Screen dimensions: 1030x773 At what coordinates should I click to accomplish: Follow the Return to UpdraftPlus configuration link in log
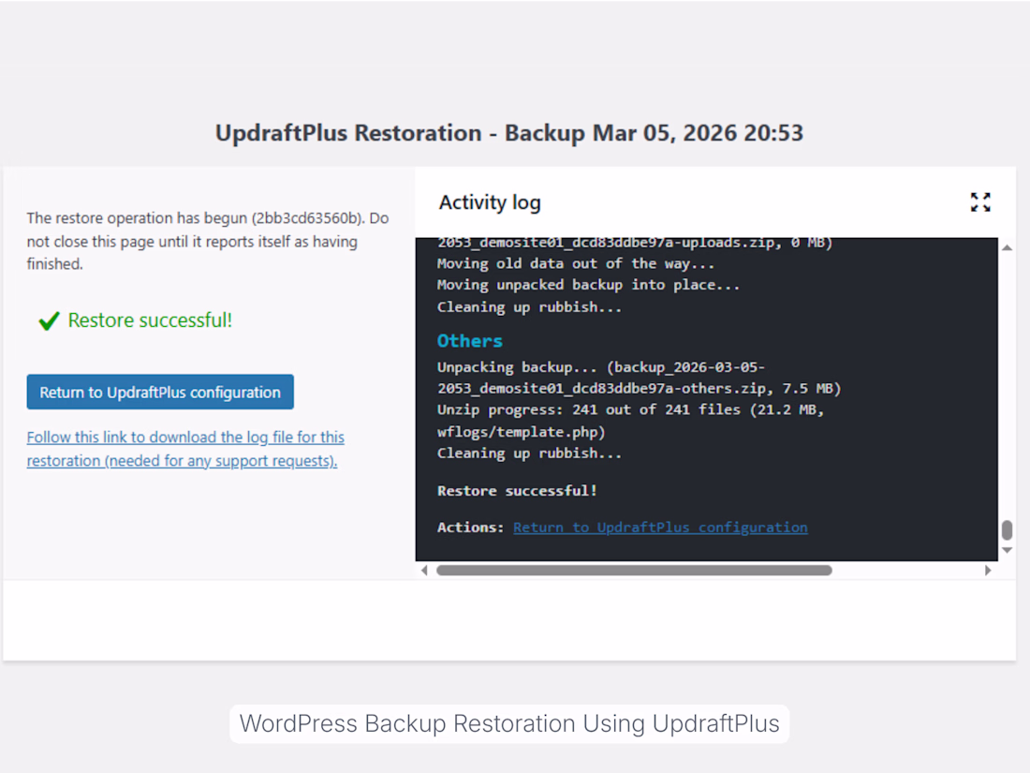(x=660, y=528)
